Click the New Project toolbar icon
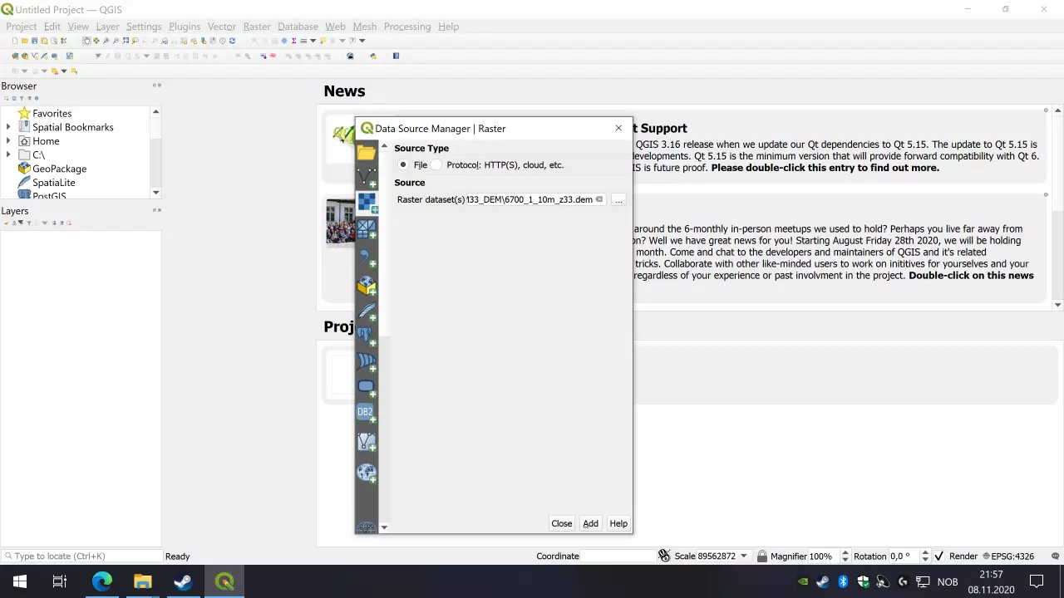 [15, 41]
